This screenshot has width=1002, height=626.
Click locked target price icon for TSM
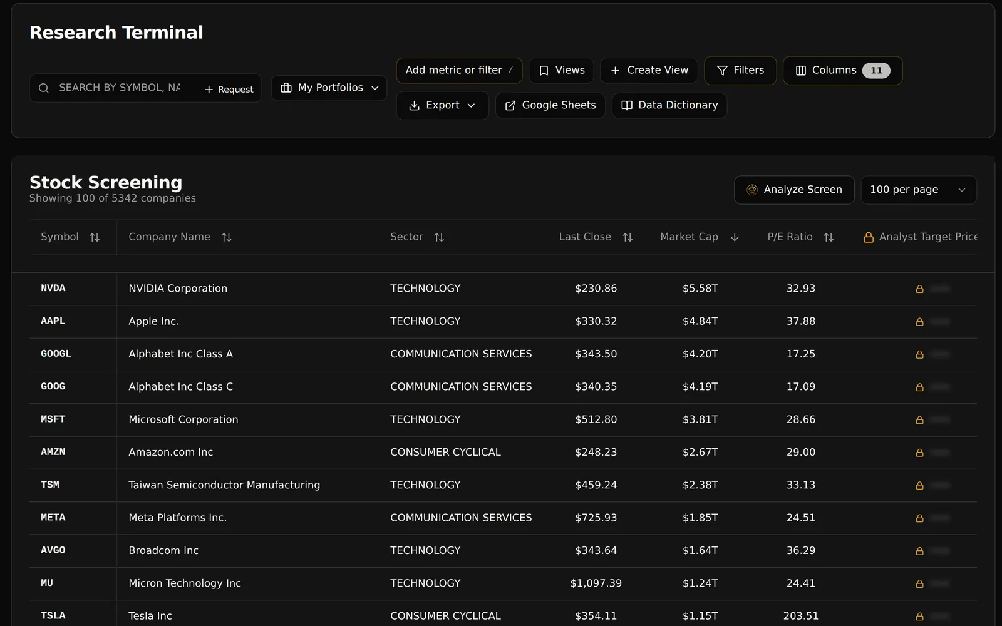(x=919, y=486)
